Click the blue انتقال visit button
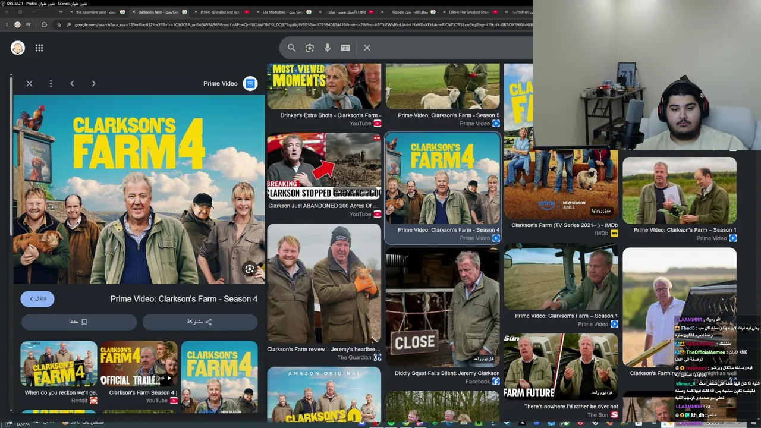 [x=37, y=298]
